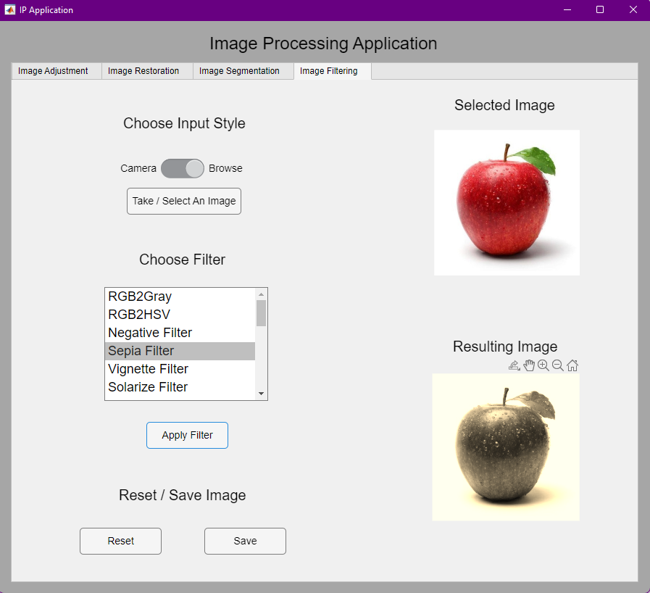Select the pan tool on the Resulting Image
This screenshot has width=650, height=593.
[529, 365]
